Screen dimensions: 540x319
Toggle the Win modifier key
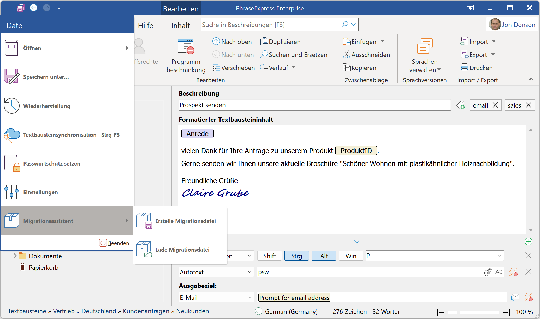(x=351, y=256)
